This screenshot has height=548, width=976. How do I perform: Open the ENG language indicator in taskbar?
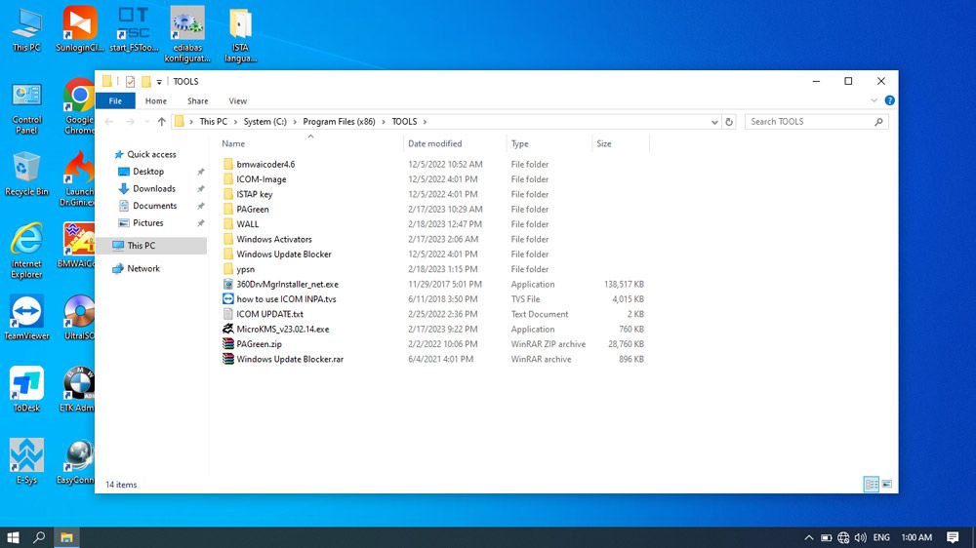click(881, 537)
